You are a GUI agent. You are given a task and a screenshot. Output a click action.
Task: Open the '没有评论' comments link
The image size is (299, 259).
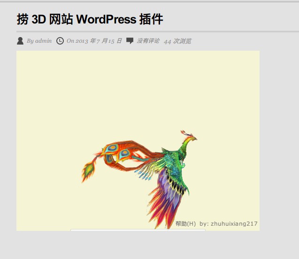[x=148, y=41]
